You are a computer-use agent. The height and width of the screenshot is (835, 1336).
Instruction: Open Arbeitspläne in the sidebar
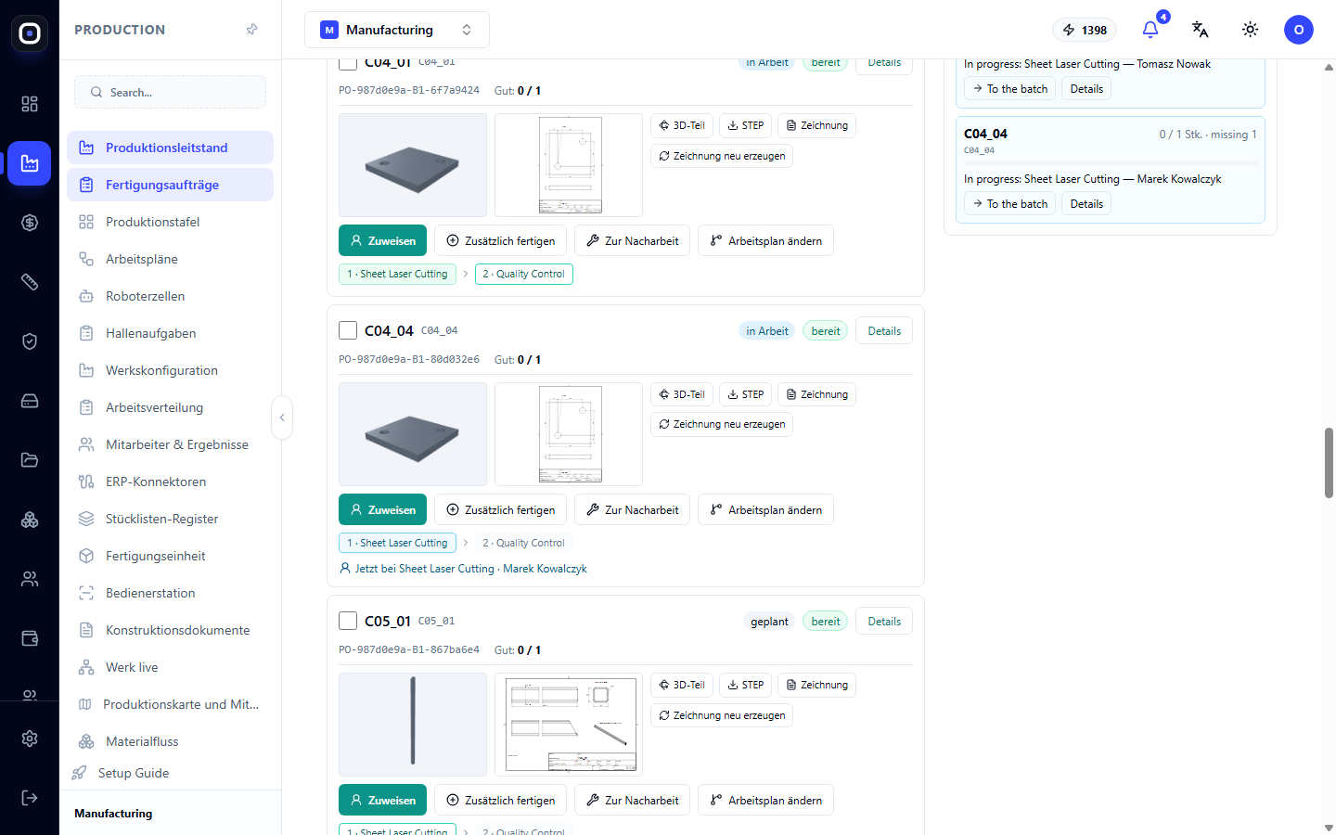[x=170, y=259]
